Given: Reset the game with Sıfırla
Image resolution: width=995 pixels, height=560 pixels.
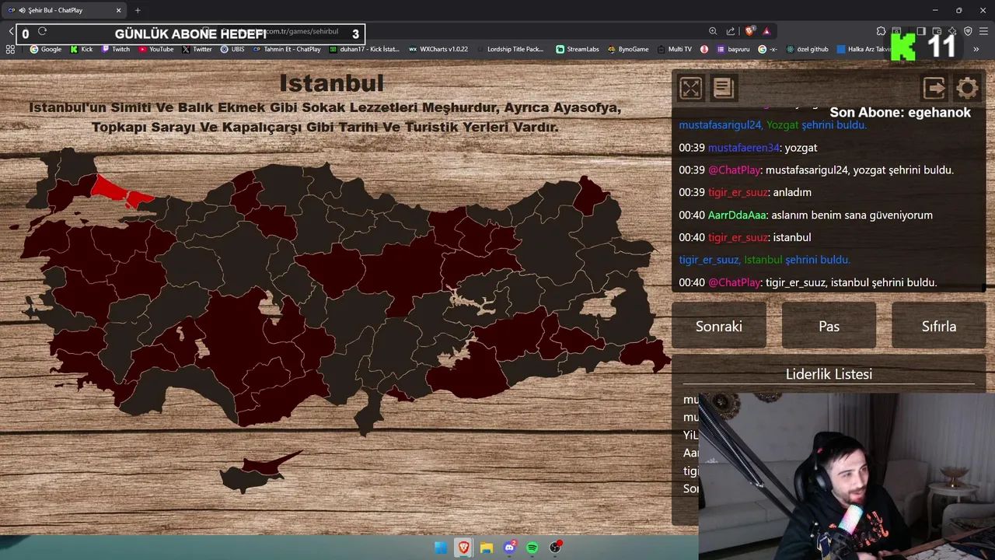Looking at the screenshot, I should pos(939,326).
